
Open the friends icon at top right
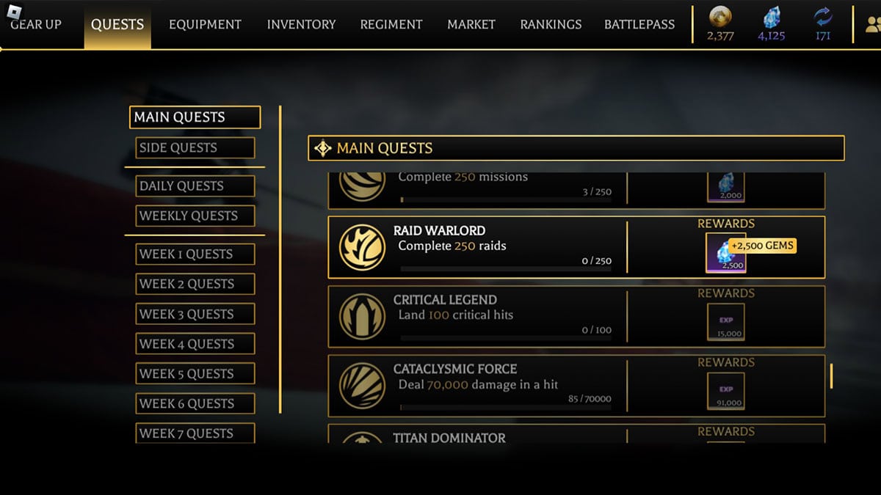[x=872, y=24]
